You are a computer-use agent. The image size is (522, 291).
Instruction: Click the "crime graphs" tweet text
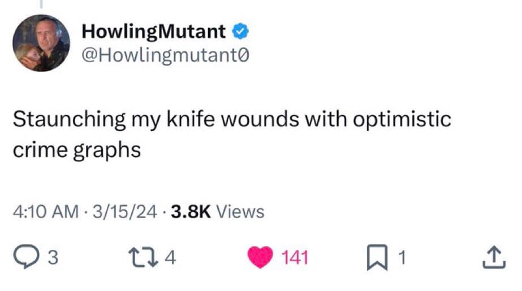click(76, 150)
